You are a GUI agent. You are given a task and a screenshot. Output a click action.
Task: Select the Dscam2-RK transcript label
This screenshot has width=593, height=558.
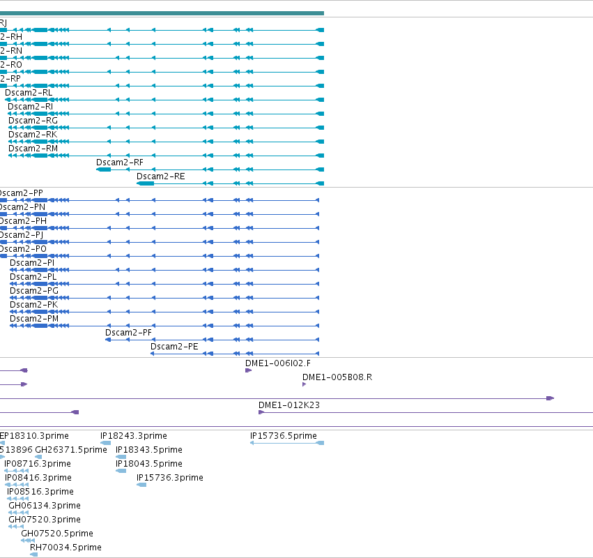33,135
